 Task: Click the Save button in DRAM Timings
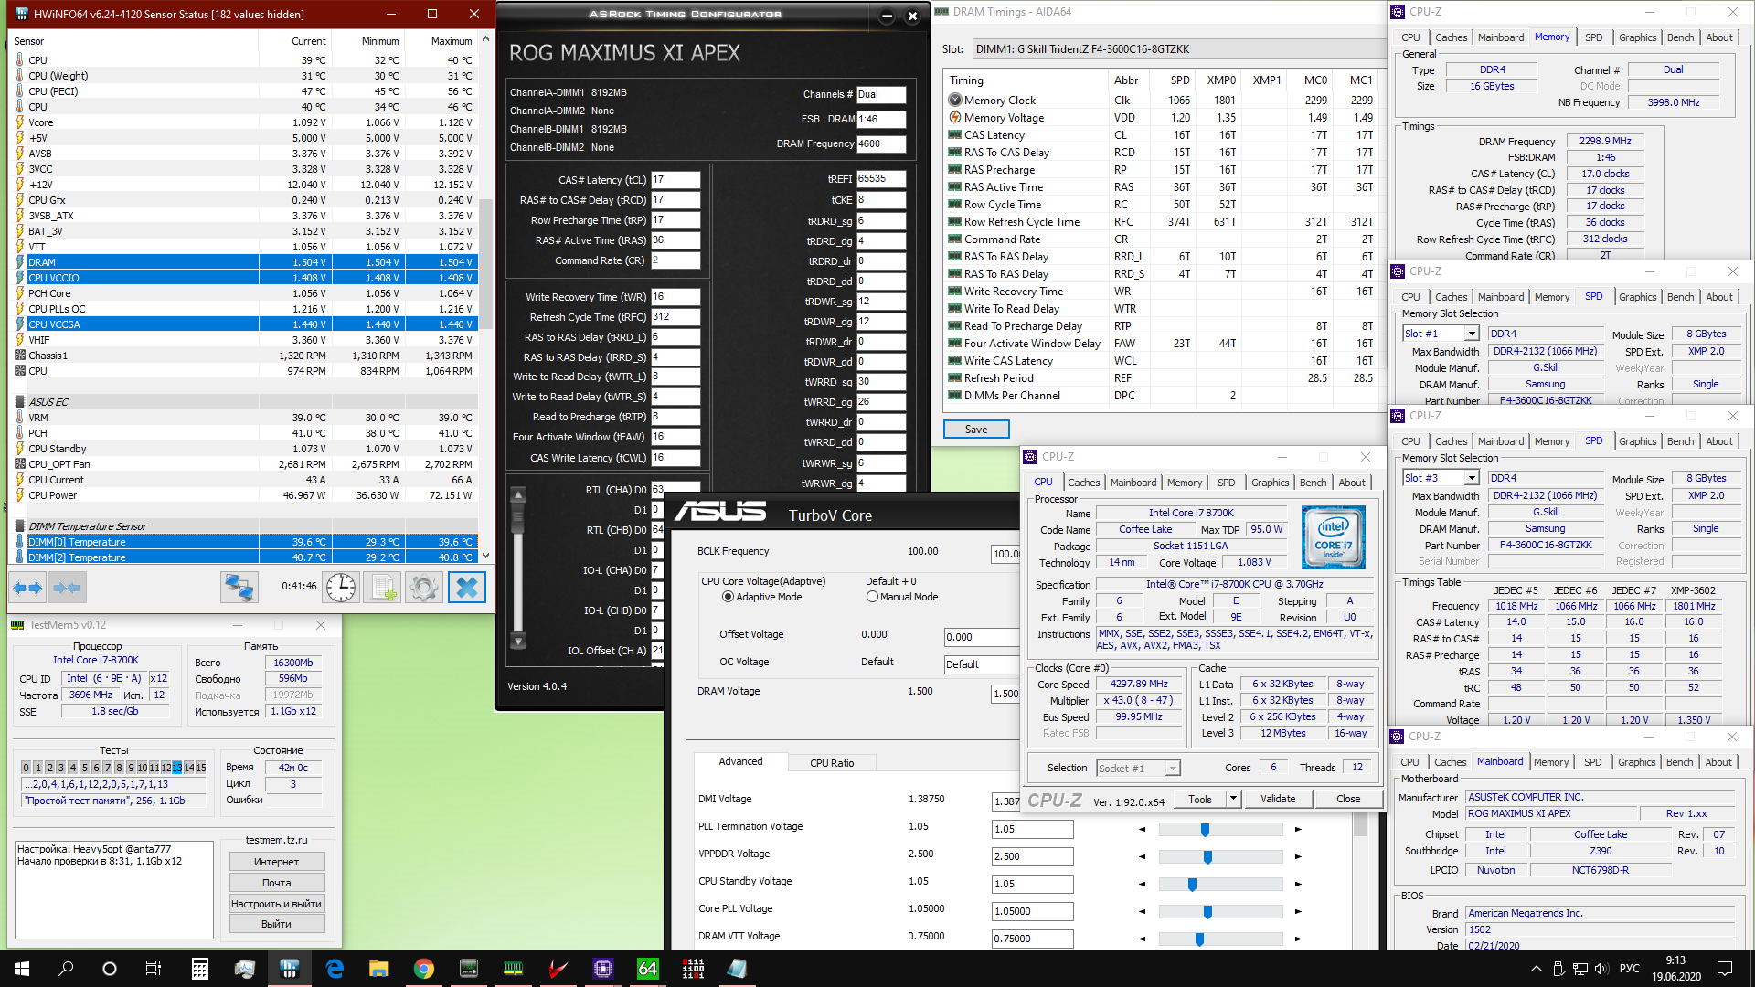pyautogui.click(x=975, y=430)
